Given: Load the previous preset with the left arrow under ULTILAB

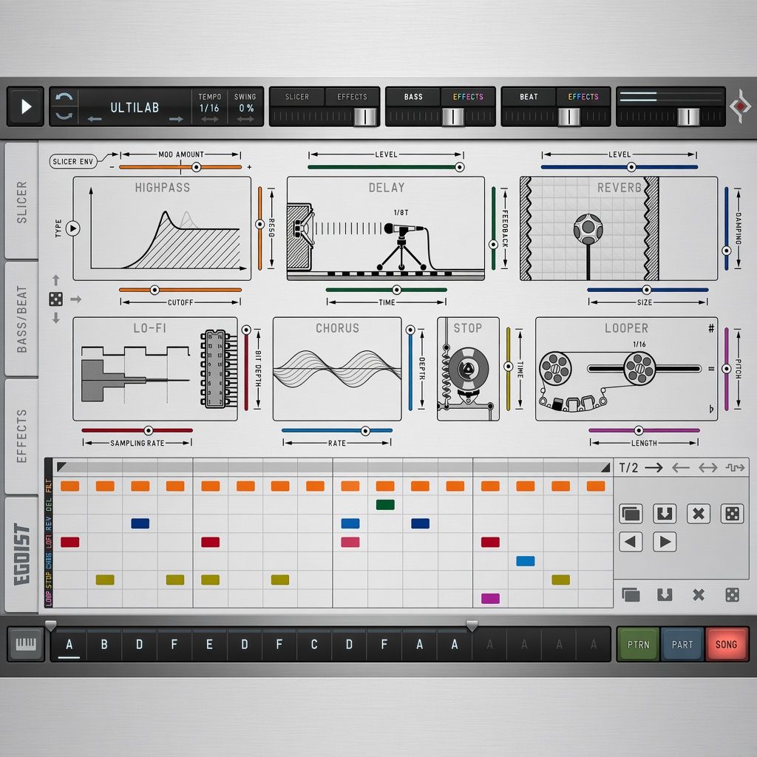Looking at the screenshot, I should [x=95, y=119].
